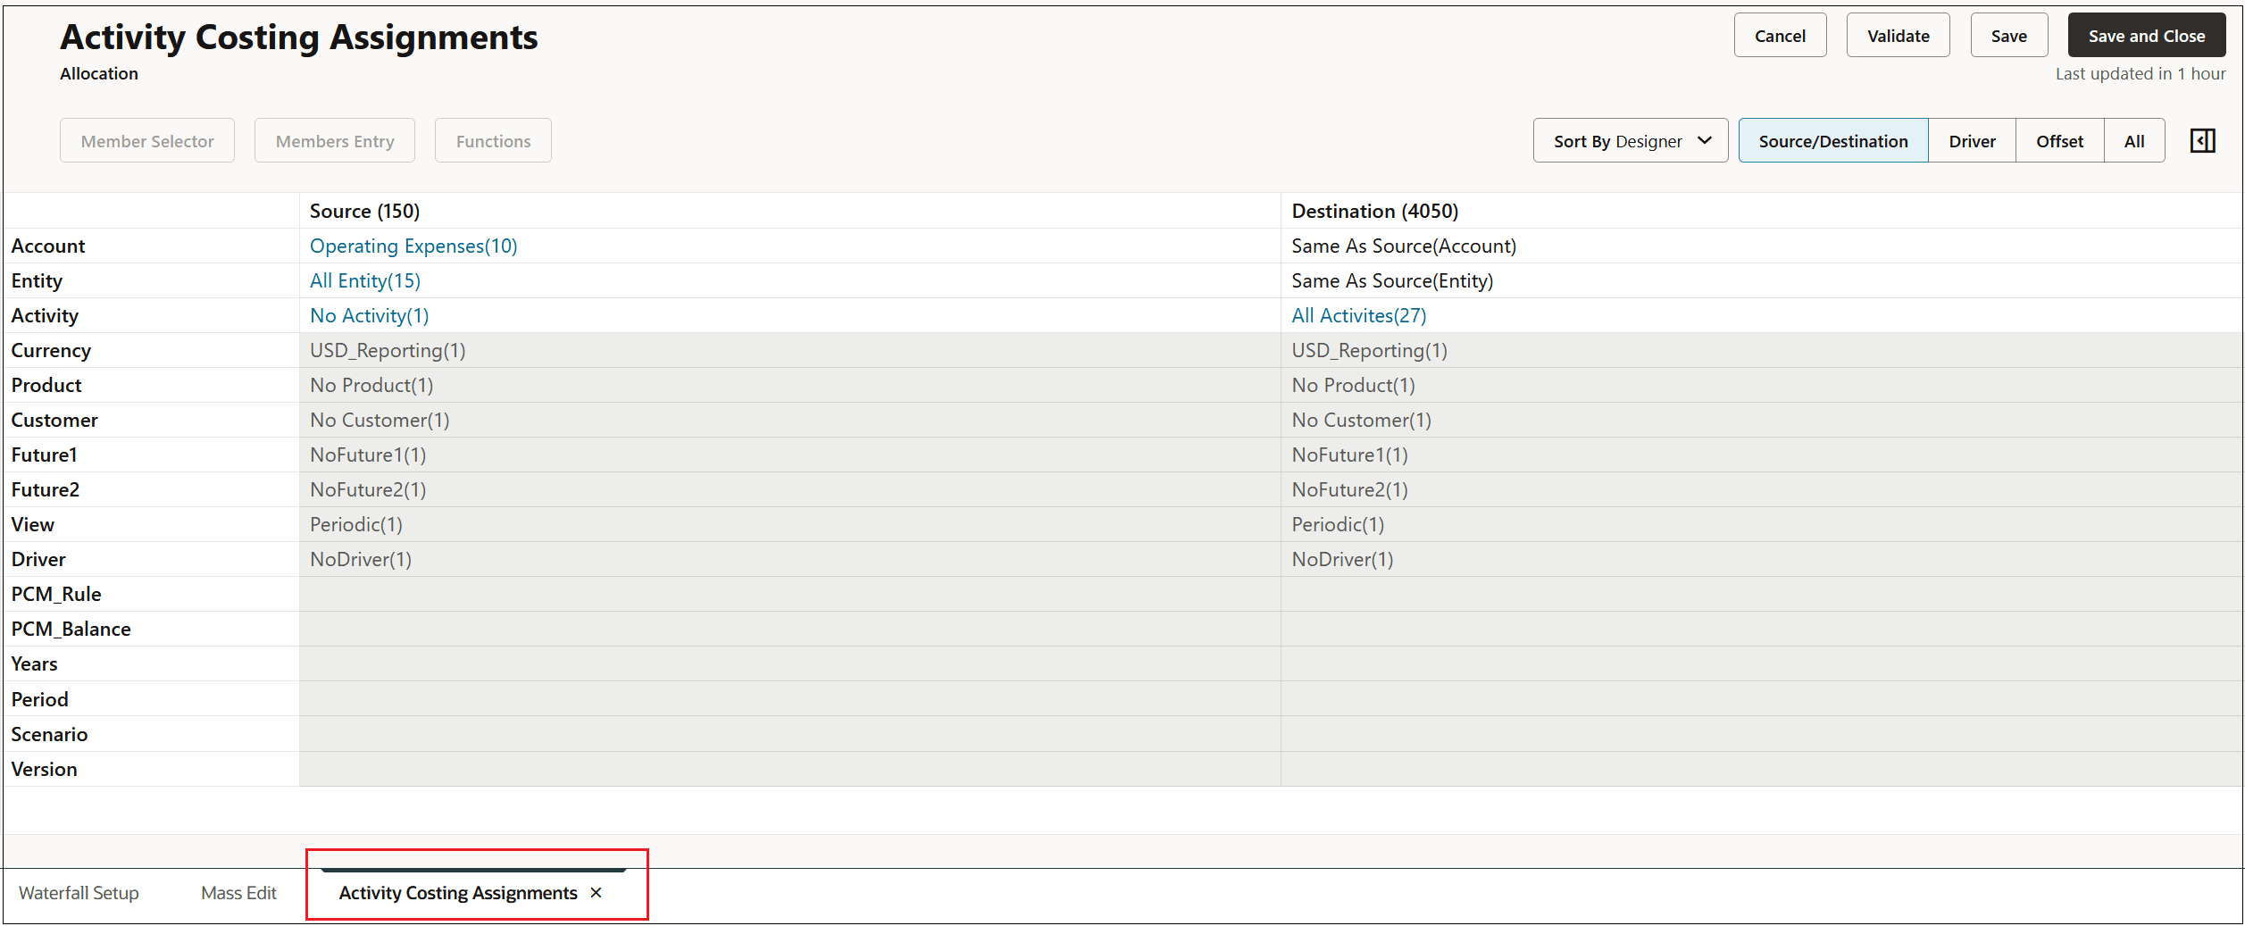Open the Functions dialog
The width and height of the screenshot is (2245, 926).
[x=492, y=140]
